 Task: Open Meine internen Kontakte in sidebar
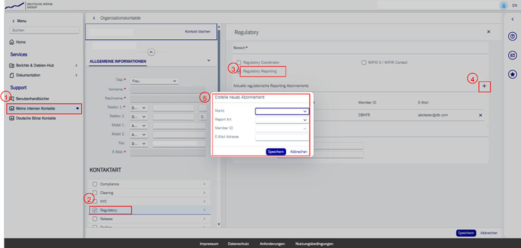43,108
